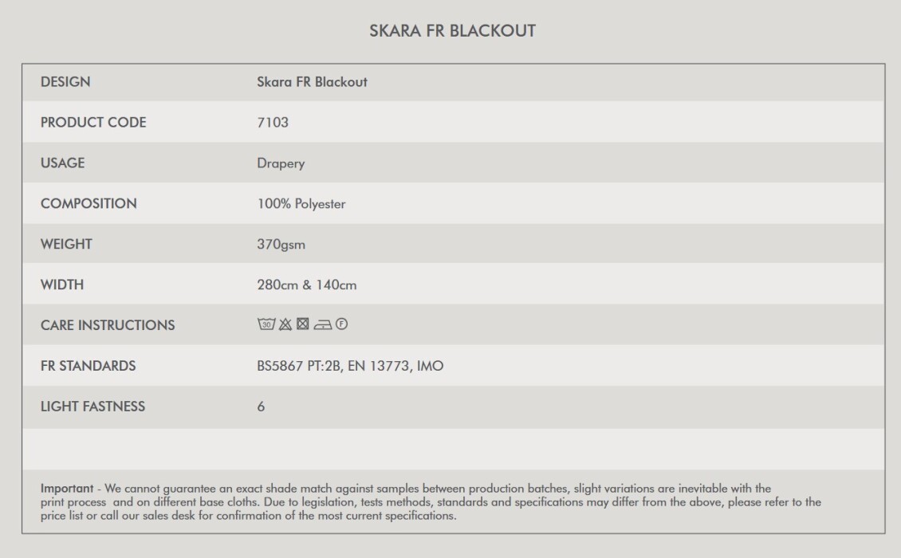Click the do not bleach icon
This screenshot has width=901, height=558.
click(x=285, y=324)
